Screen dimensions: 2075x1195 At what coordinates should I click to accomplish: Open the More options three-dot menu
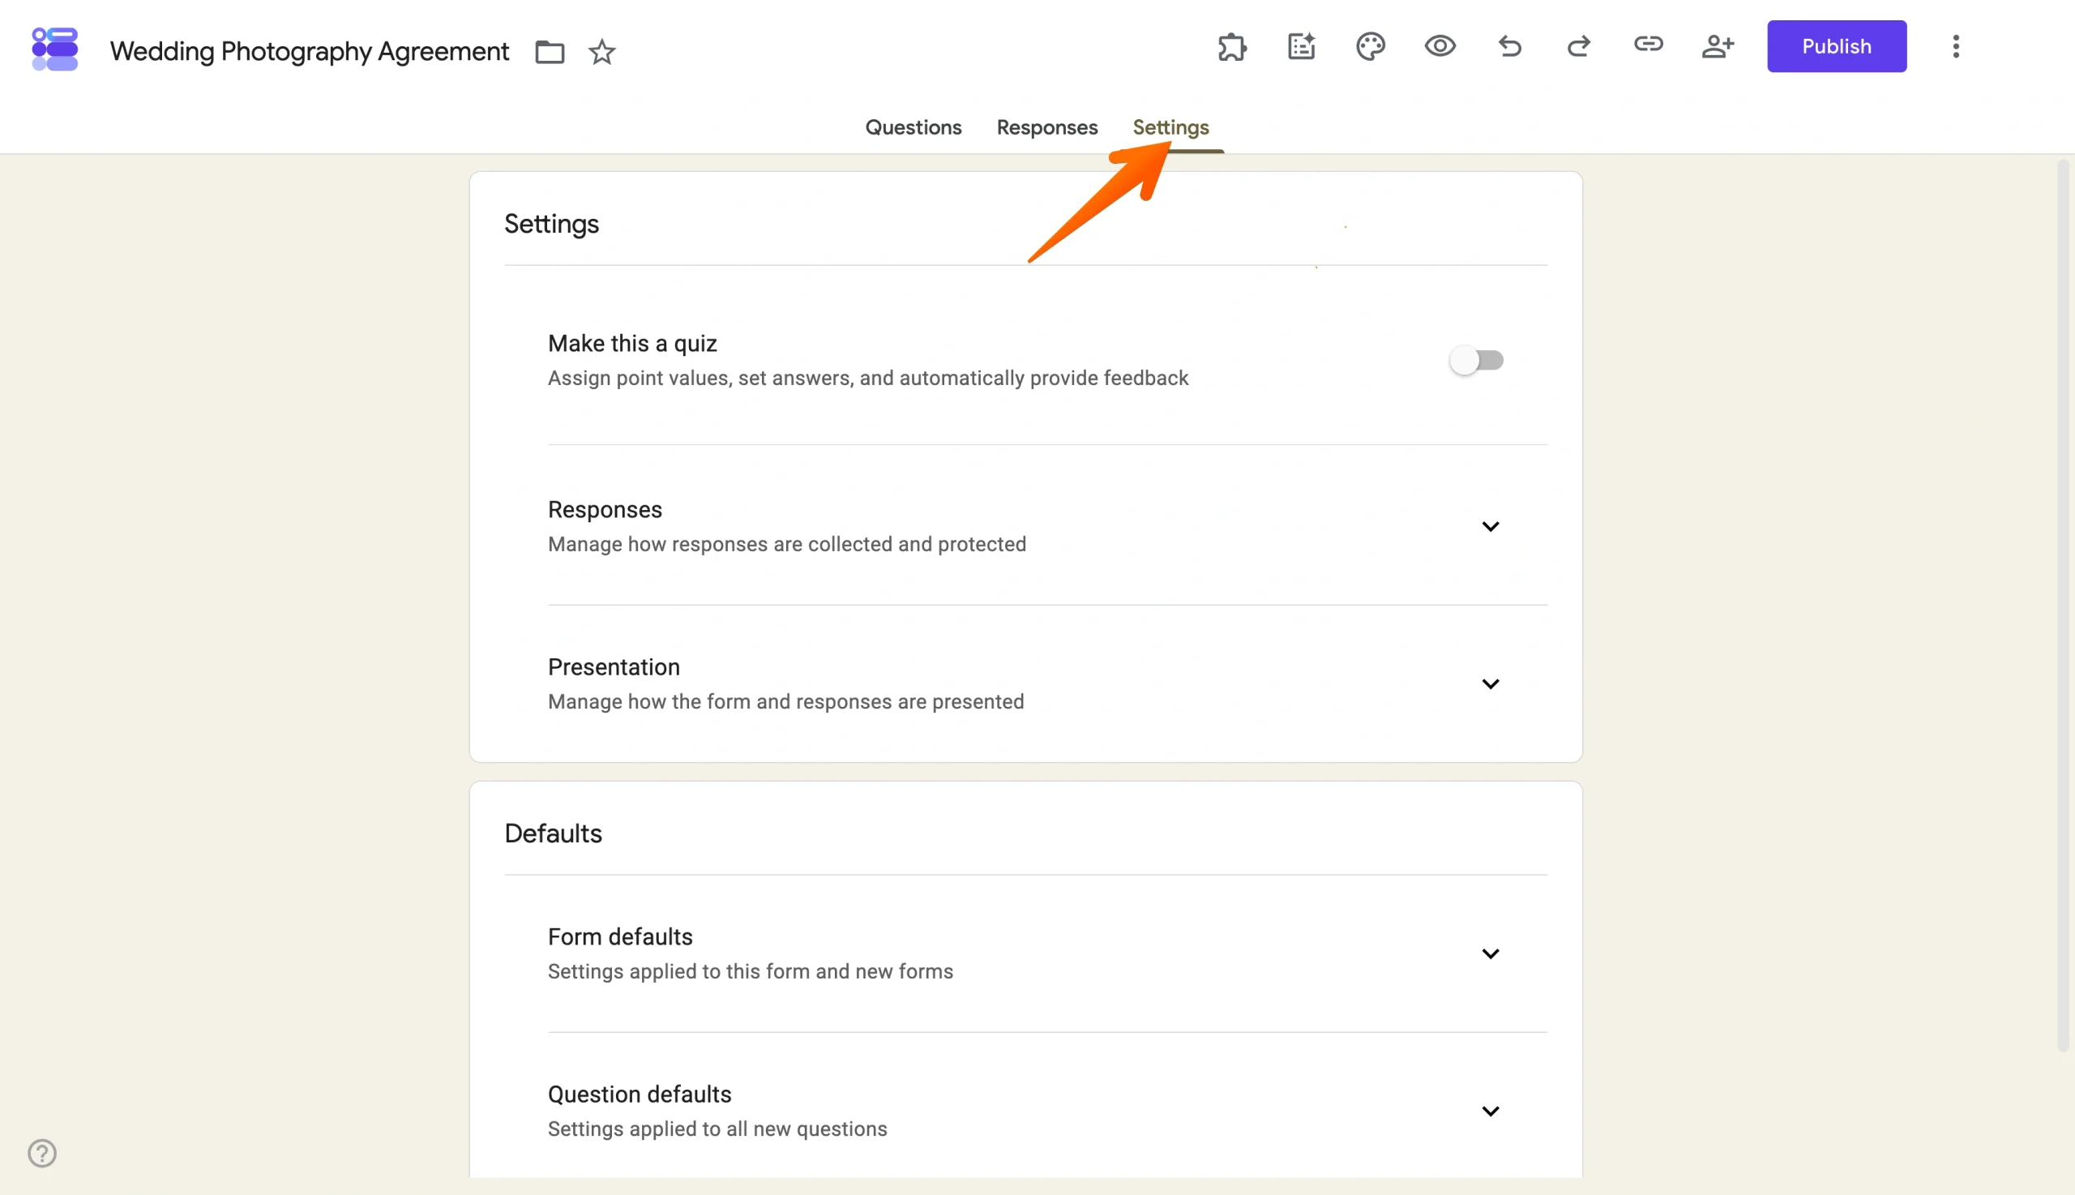point(1955,47)
